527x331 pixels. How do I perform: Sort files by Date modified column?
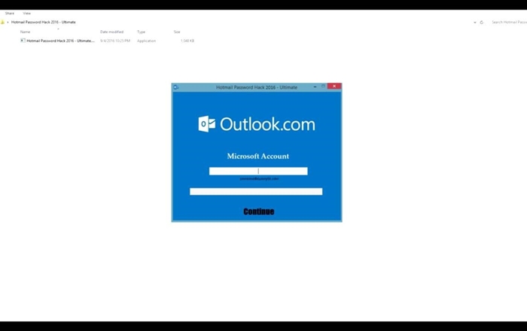pyautogui.click(x=111, y=32)
